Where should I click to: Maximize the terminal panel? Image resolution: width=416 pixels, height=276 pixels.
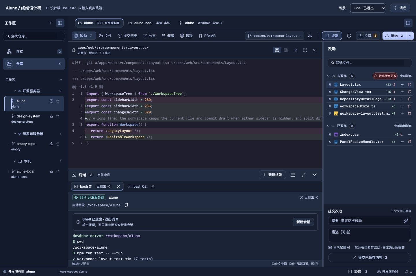tap(304, 175)
